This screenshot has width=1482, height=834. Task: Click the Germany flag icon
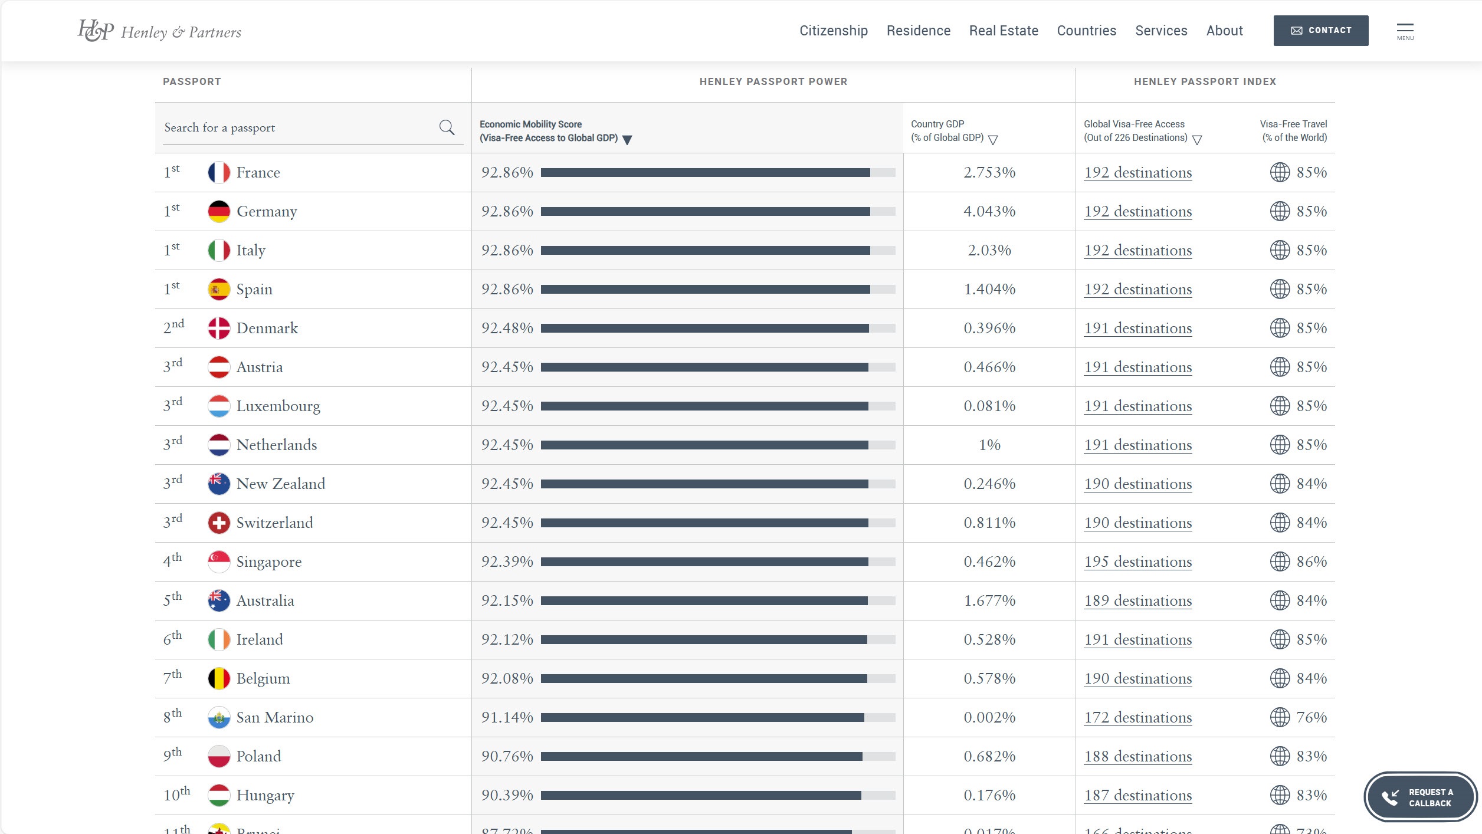[219, 211]
